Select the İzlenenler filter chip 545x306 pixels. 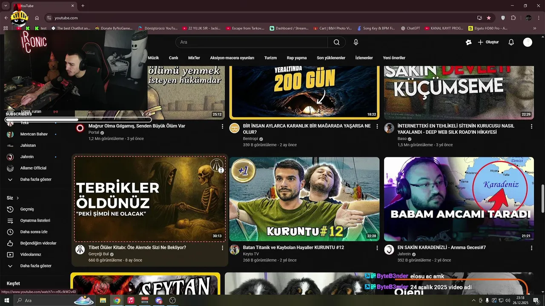[364, 58]
